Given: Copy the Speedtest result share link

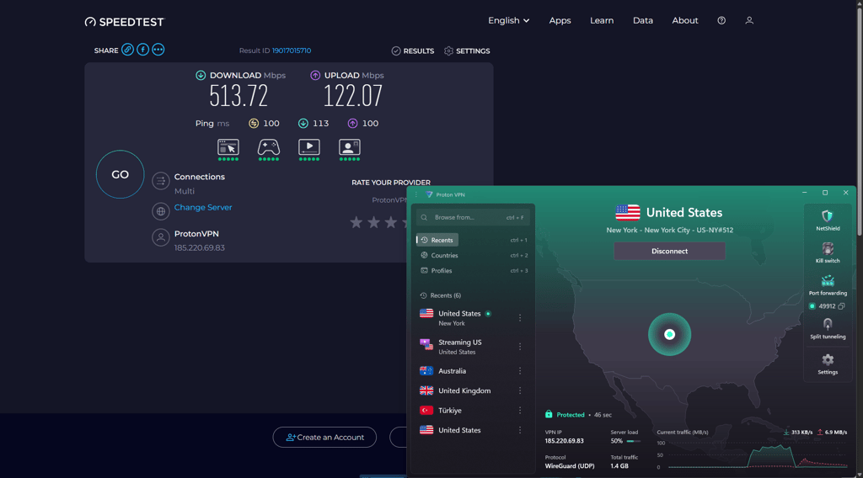Looking at the screenshot, I should (127, 50).
